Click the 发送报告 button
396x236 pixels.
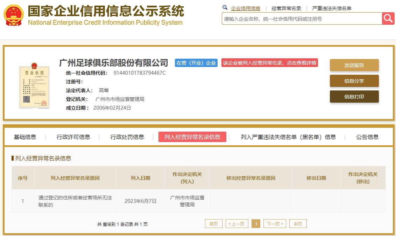click(x=354, y=65)
